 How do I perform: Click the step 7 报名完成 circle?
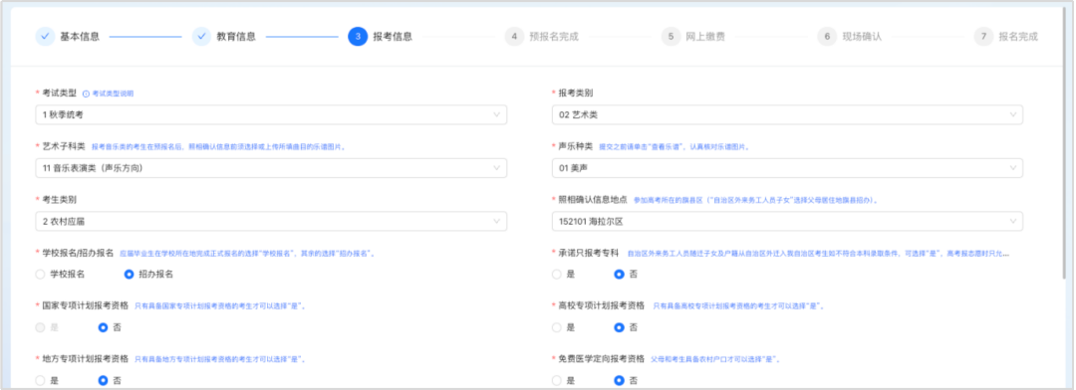(983, 37)
